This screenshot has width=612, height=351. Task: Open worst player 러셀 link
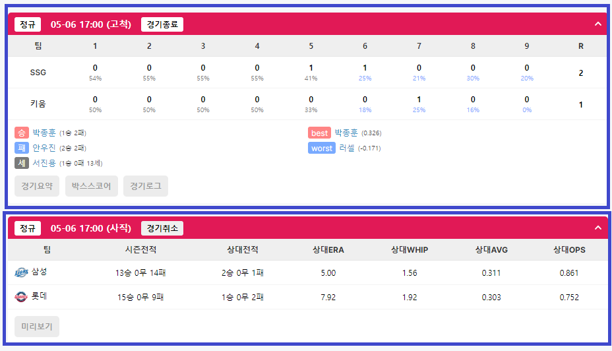coord(347,148)
